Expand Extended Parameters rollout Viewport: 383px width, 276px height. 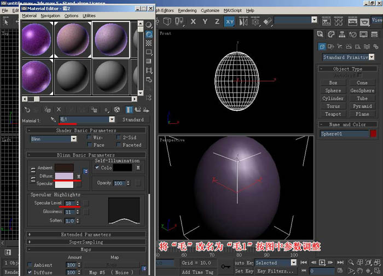(x=86, y=235)
